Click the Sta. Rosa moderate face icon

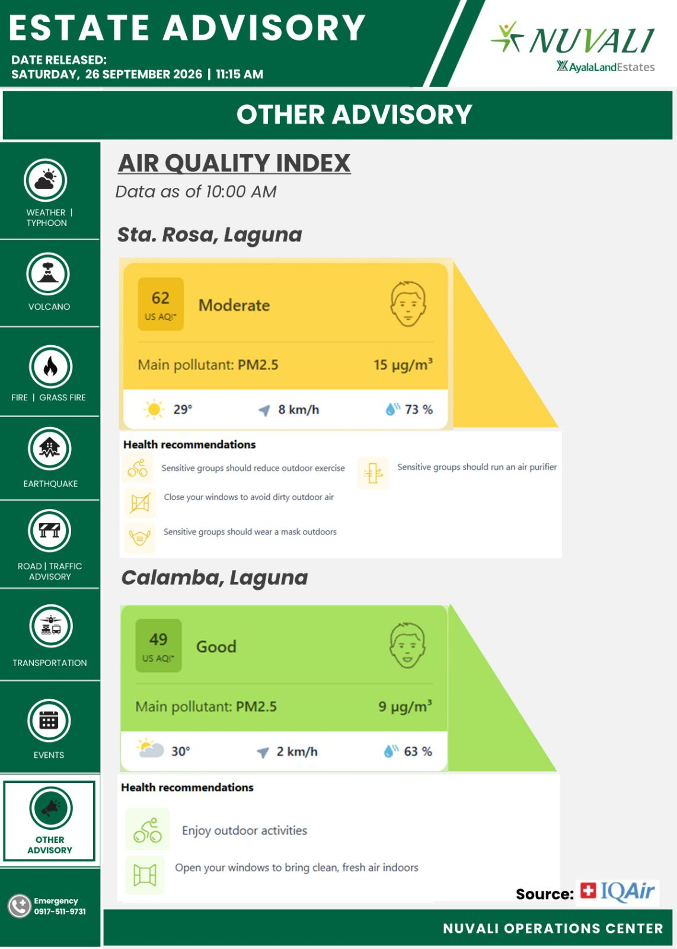[x=408, y=304]
